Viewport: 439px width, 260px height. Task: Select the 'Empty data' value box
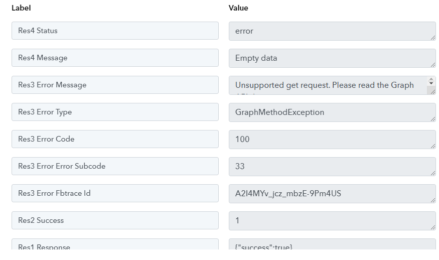coord(332,58)
